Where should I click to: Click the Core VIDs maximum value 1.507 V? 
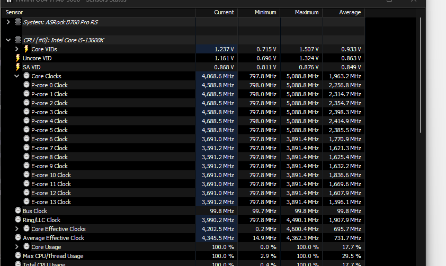click(x=309, y=49)
